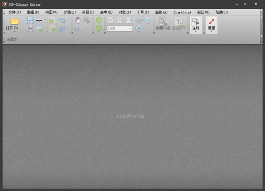Click the Print icon
The image size is (265, 191).
pos(30,28)
